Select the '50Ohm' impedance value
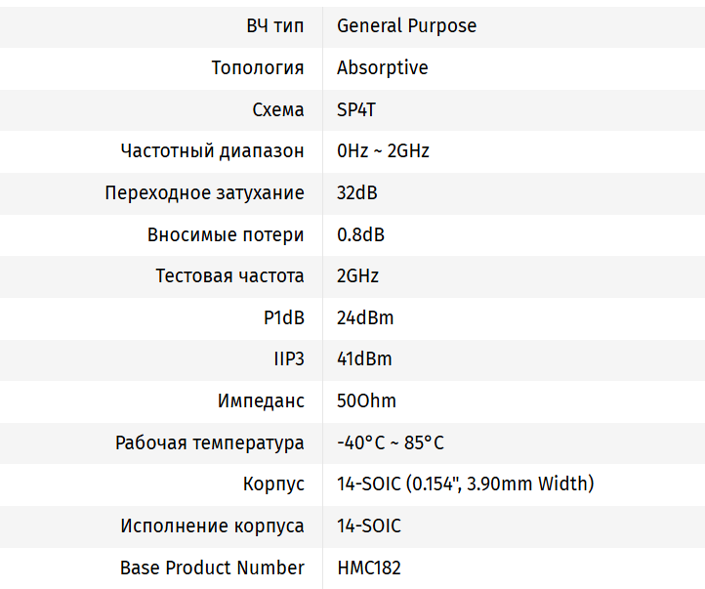Image resolution: width=705 pixels, height=589 pixels. click(x=366, y=401)
